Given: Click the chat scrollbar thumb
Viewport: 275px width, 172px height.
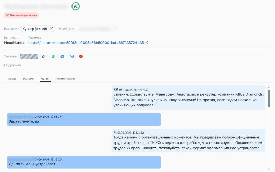Looking at the screenshot, I should 269,99.
